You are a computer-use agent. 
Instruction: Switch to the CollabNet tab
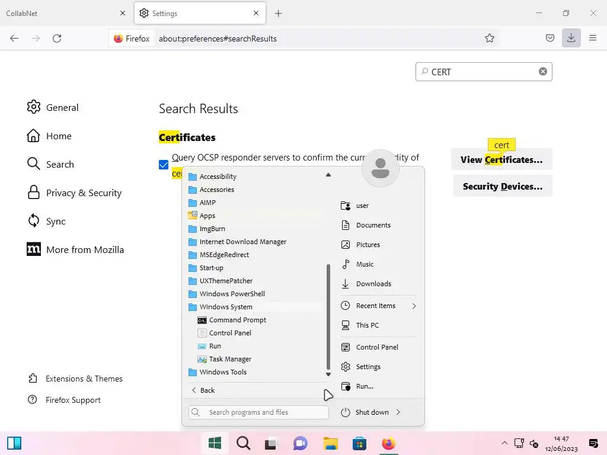[x=66, y=13]
